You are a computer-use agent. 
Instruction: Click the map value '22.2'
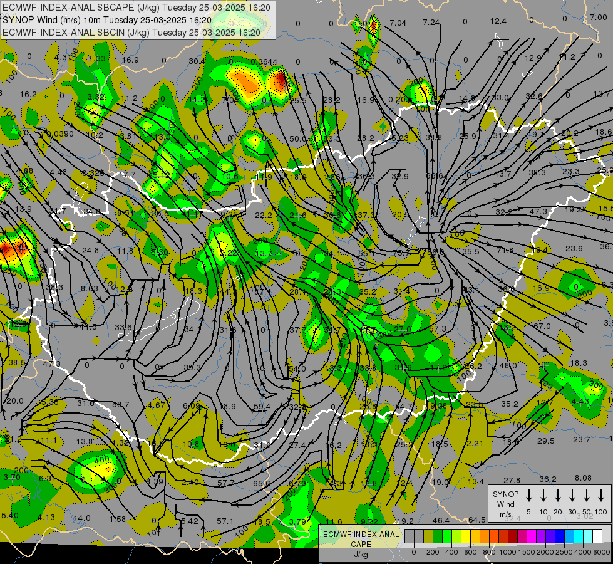click(x=263, y=216)
